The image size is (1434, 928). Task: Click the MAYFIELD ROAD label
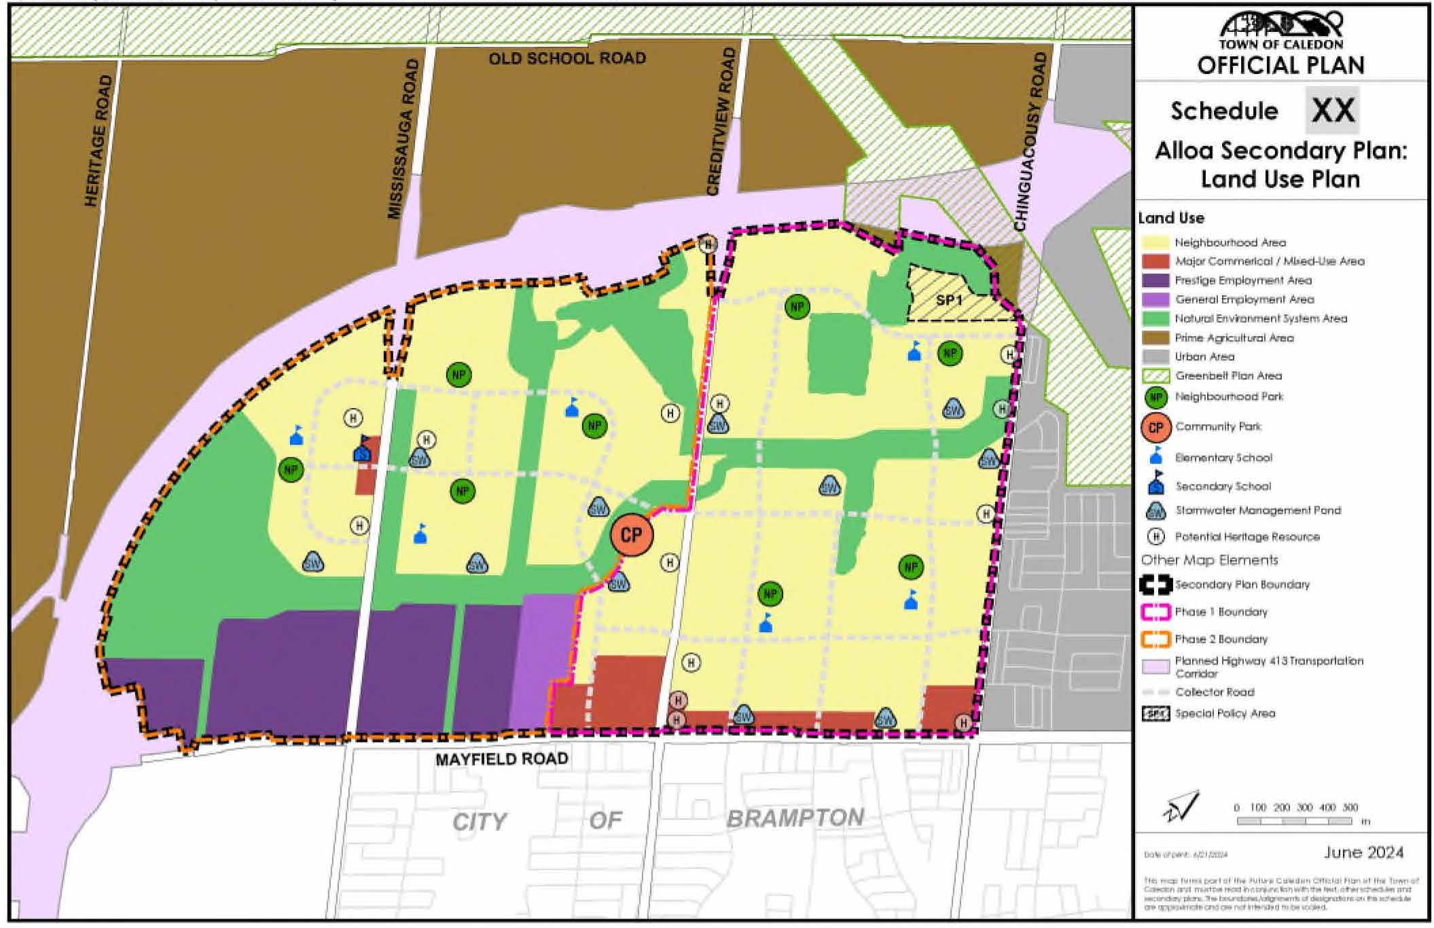click(x=501, y=759)
